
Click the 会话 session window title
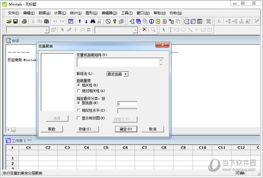pos(15,41)
